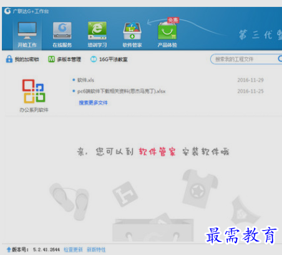
Task: Open the pc6 xlsx file entry
Action: click(121, 91)
